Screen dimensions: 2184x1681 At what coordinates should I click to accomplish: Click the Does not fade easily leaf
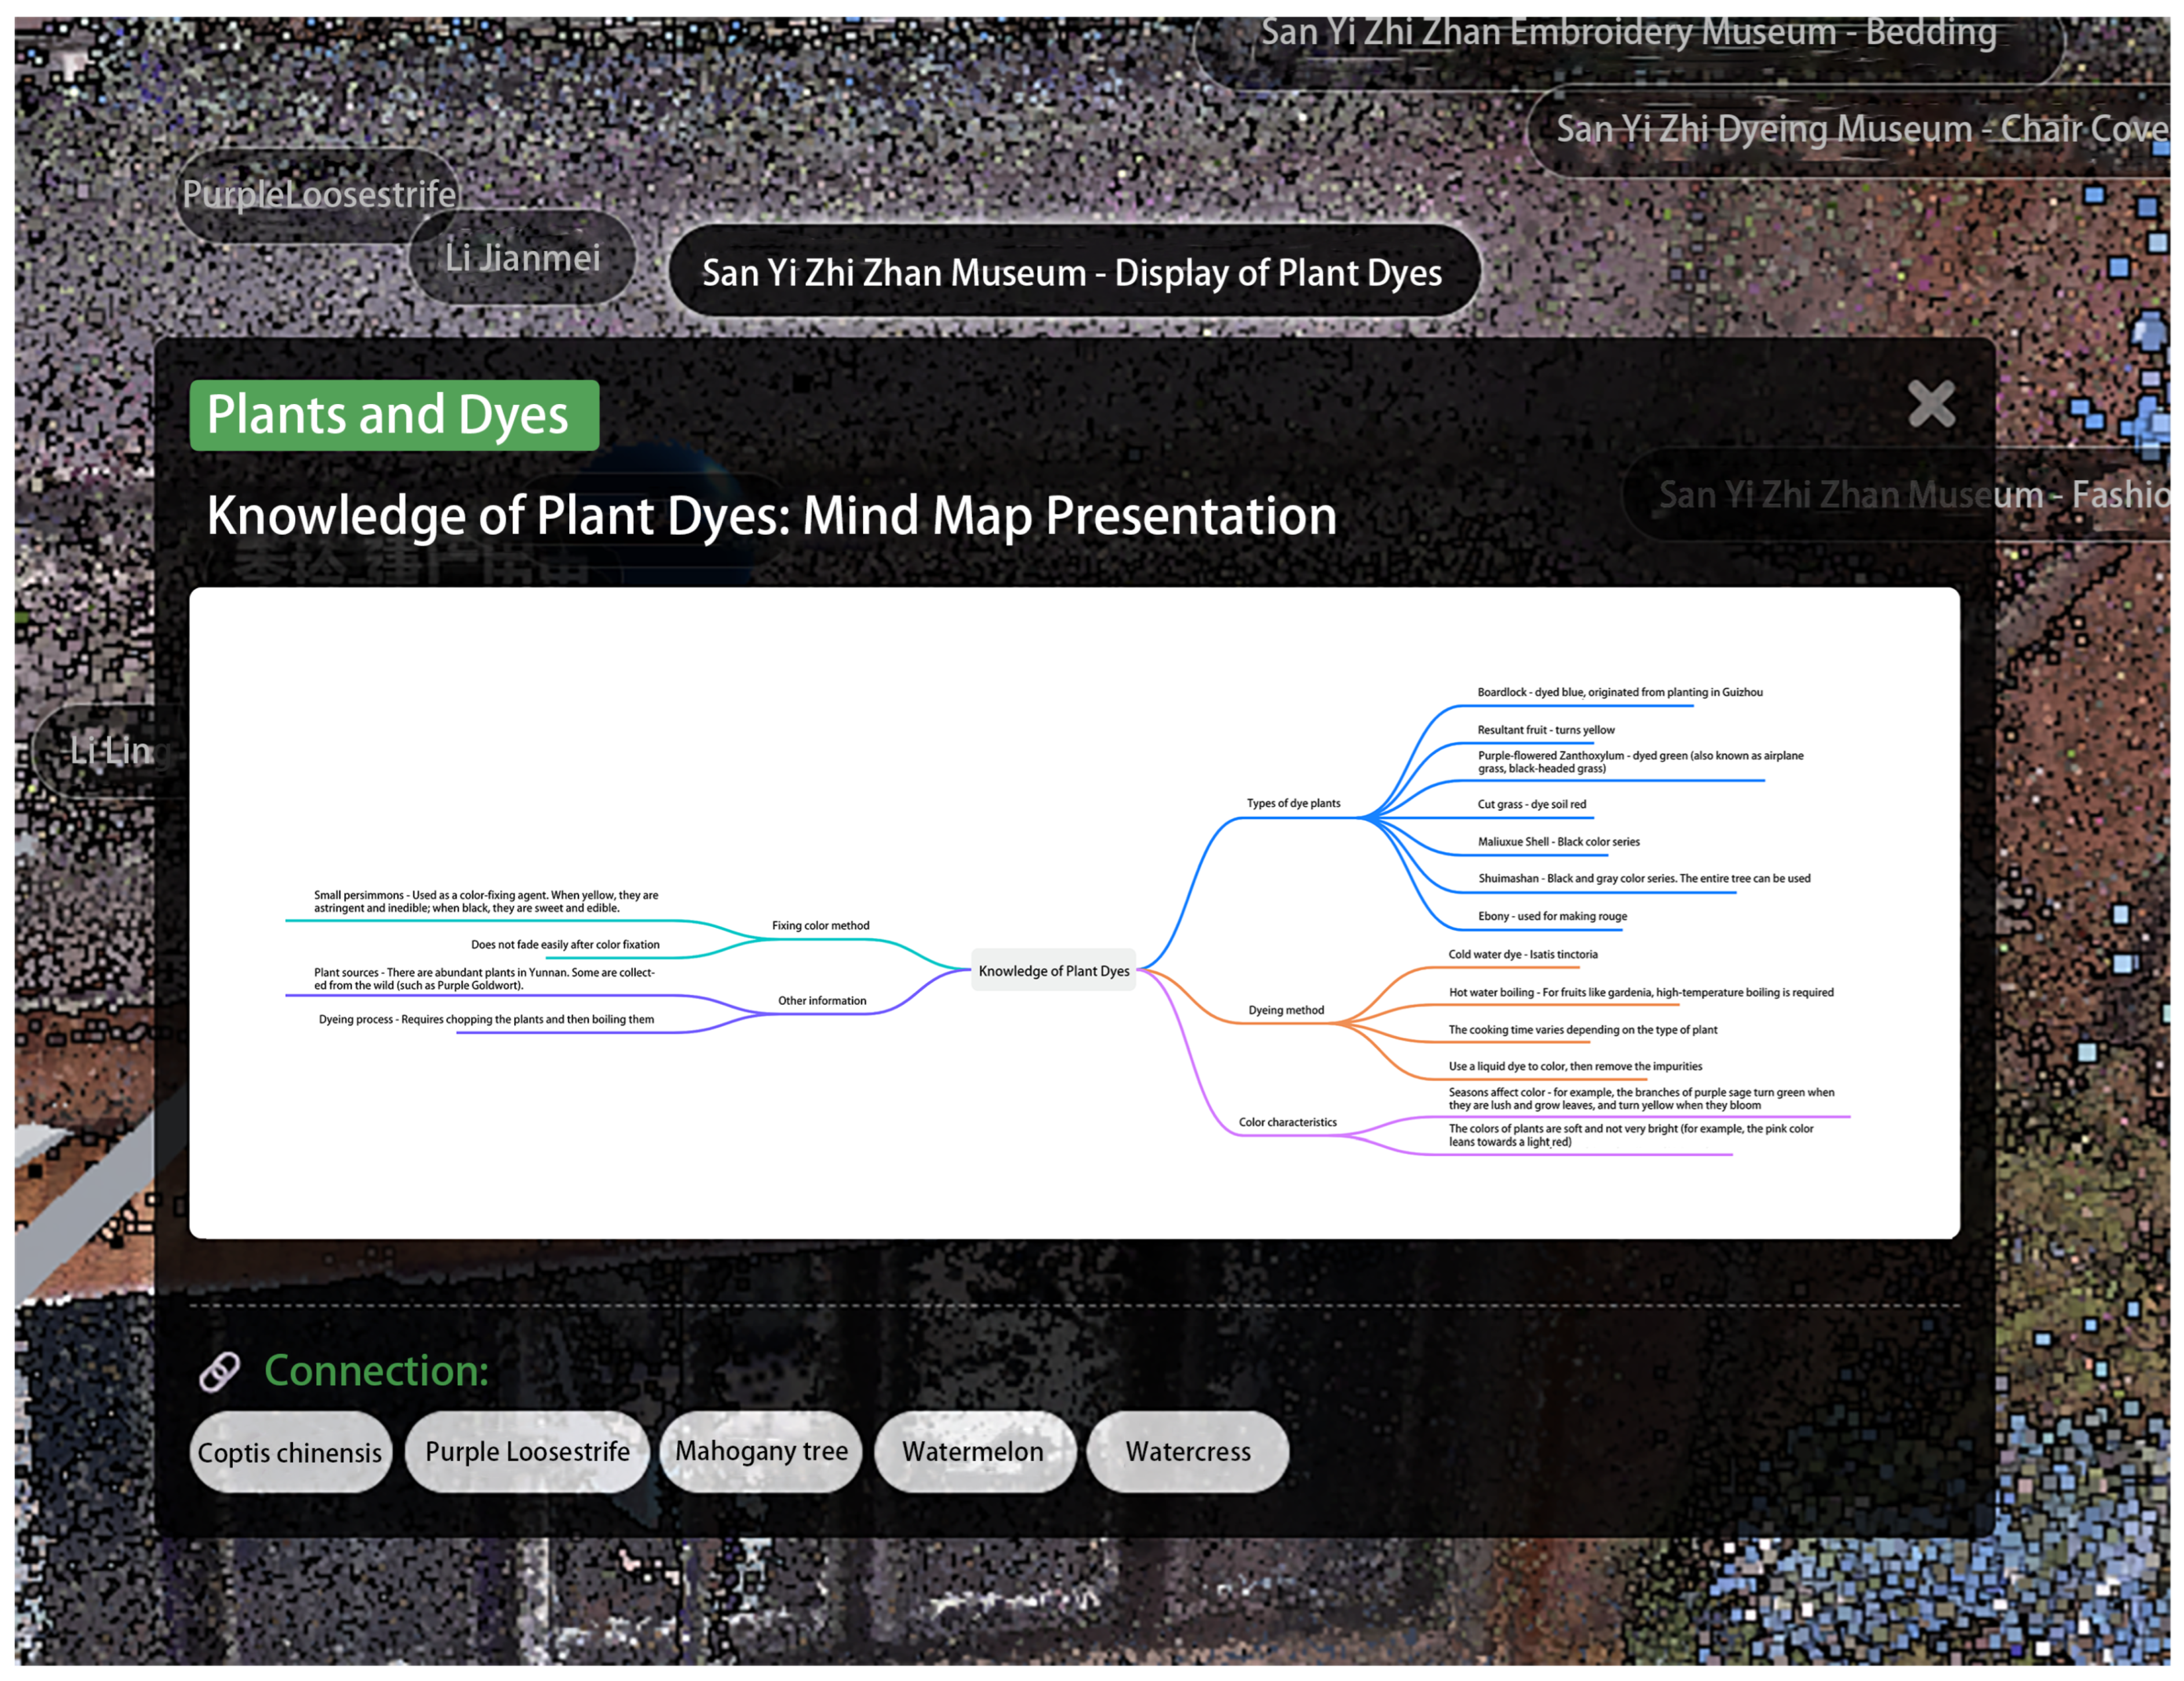pos(565,945)
